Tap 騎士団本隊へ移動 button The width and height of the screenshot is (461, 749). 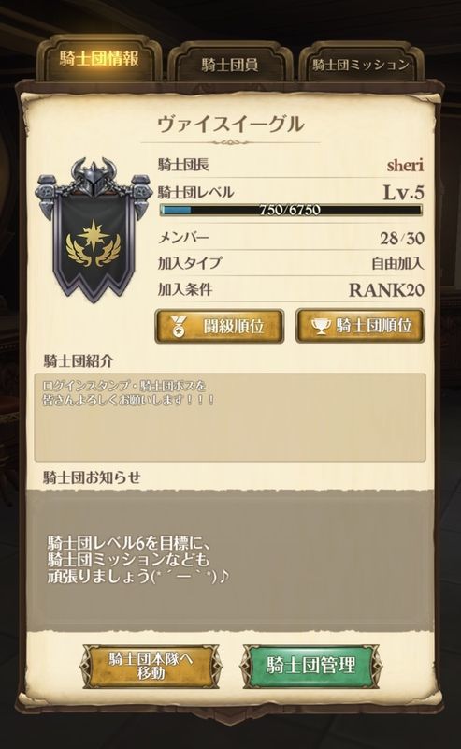[x=151, y=666]
